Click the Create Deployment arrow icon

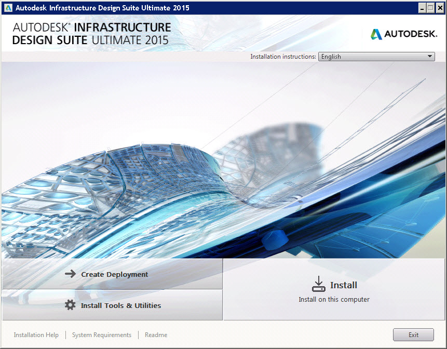coord(70,274)
